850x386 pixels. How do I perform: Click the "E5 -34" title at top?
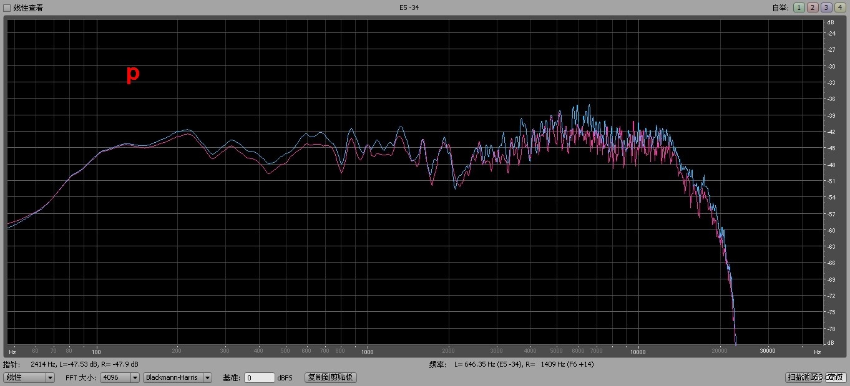pos(409,7)
